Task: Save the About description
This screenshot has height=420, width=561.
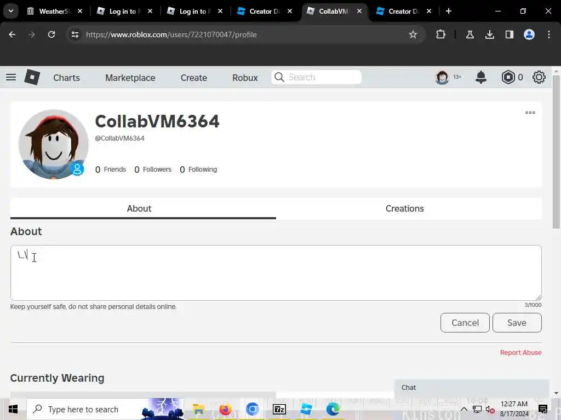Action: tap(517, 323)
